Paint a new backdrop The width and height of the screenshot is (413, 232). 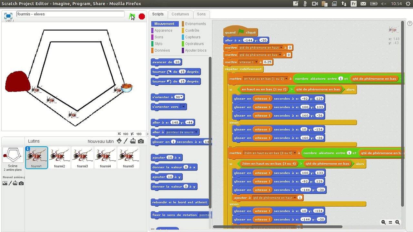(x=10, y=183)
